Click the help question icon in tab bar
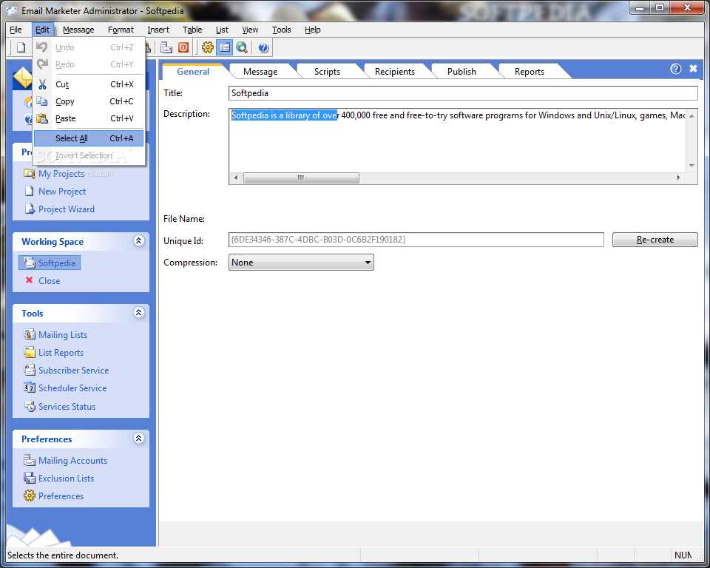Image resolution: width=710 pixels, height=568 pixels. click(675, 69)
